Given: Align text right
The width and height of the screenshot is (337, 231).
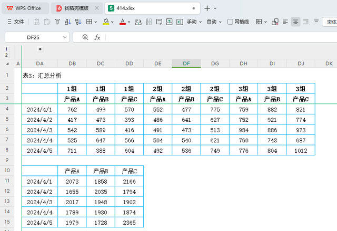Looking at the screenshot, I should click(x=306, y=22).
